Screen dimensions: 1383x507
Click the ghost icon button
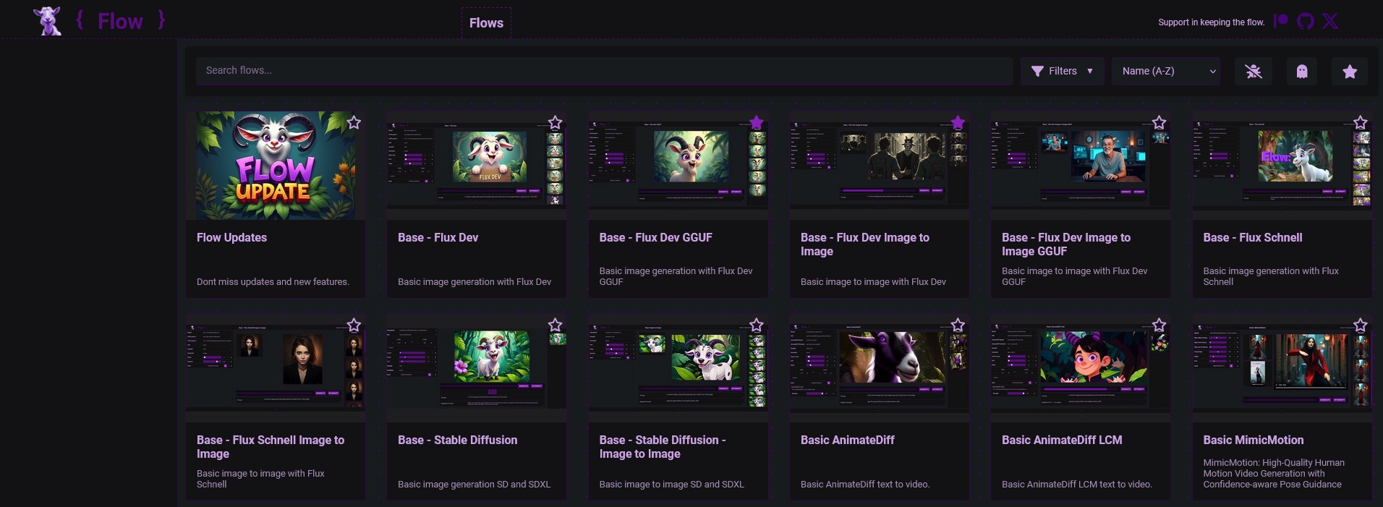pyautogui.click(x=1302, y=71)
